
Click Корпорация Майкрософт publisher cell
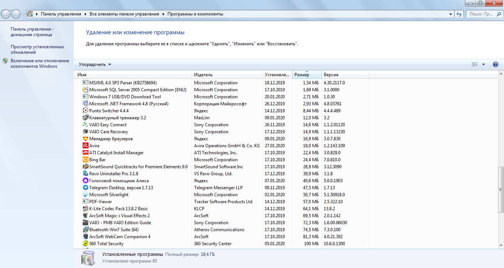point(220,104)
